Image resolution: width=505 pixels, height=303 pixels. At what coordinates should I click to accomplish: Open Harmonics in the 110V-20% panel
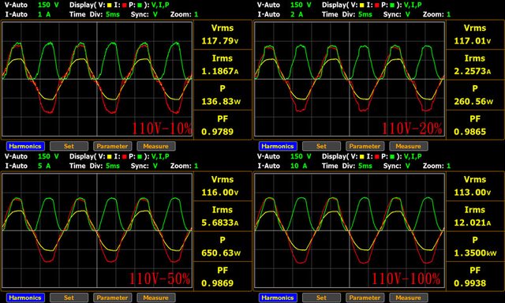tap(278, 146)
